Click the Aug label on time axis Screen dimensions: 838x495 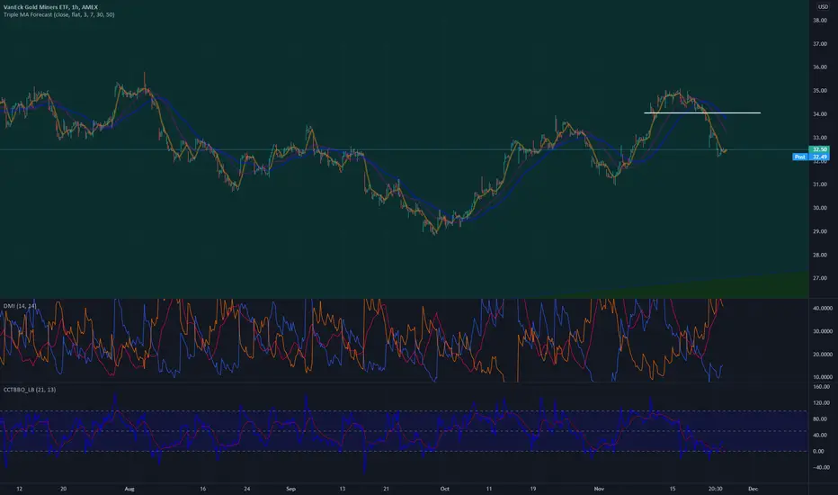point(129,489)
